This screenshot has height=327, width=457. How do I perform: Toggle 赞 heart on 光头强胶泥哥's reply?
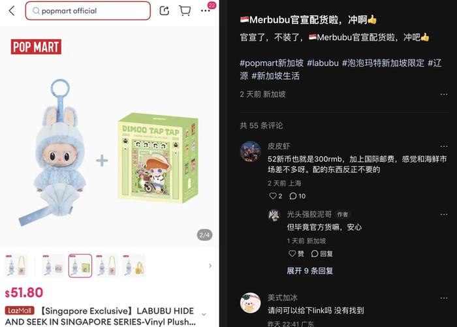coord(296,253)
